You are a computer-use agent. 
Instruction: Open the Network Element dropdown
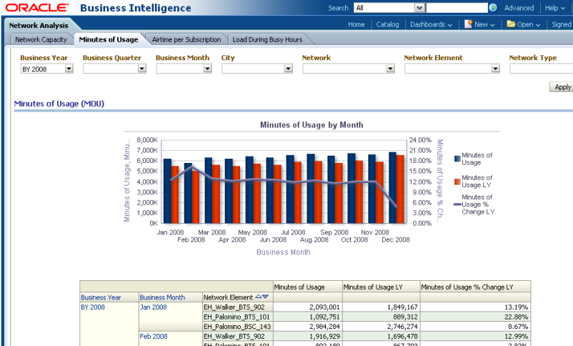click(x=495, y=69)
